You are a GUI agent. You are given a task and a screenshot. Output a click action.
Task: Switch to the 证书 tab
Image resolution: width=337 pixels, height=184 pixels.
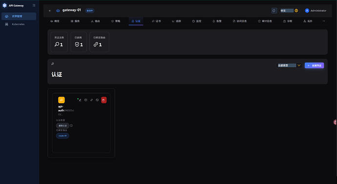[156, 21]
